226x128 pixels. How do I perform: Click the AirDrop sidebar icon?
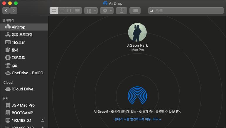(8, 27)
